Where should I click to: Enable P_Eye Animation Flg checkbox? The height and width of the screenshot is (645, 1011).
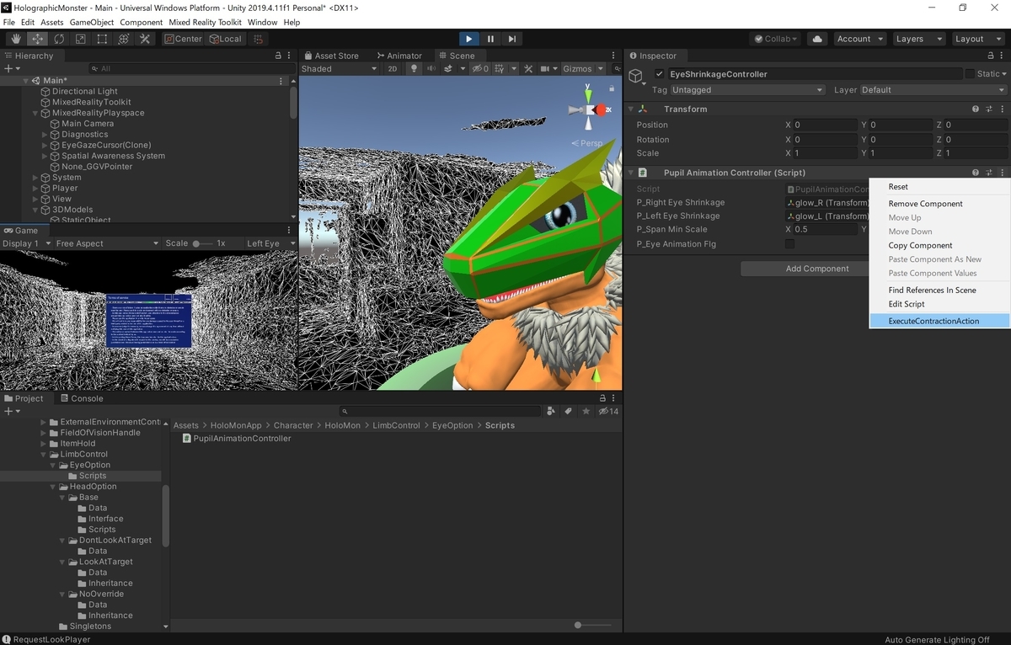click(789, 244)
